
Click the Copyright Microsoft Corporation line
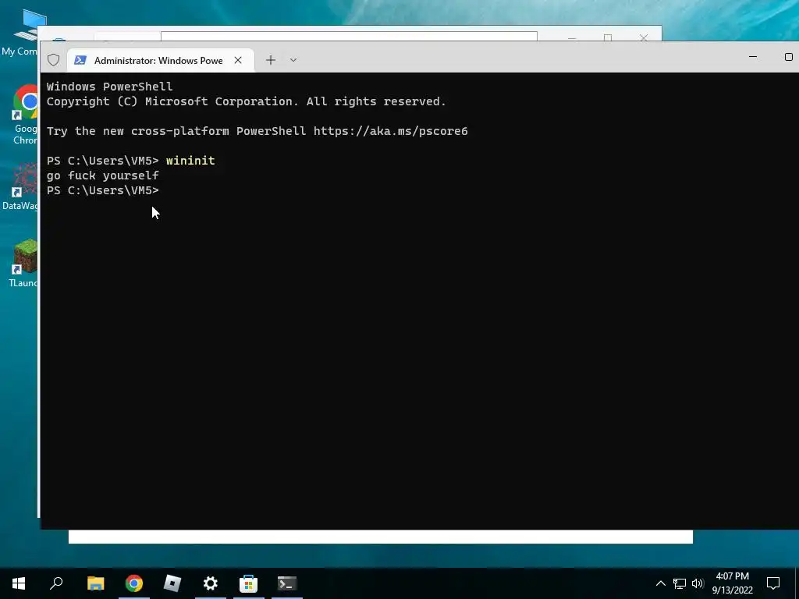(x=246, y=101)
